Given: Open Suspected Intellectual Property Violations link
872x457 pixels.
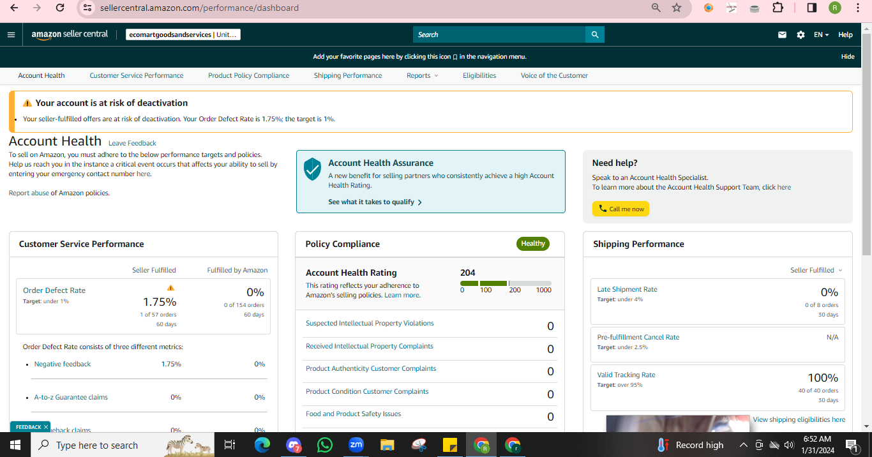Looking at the screenshot, I should coord(370,323).
